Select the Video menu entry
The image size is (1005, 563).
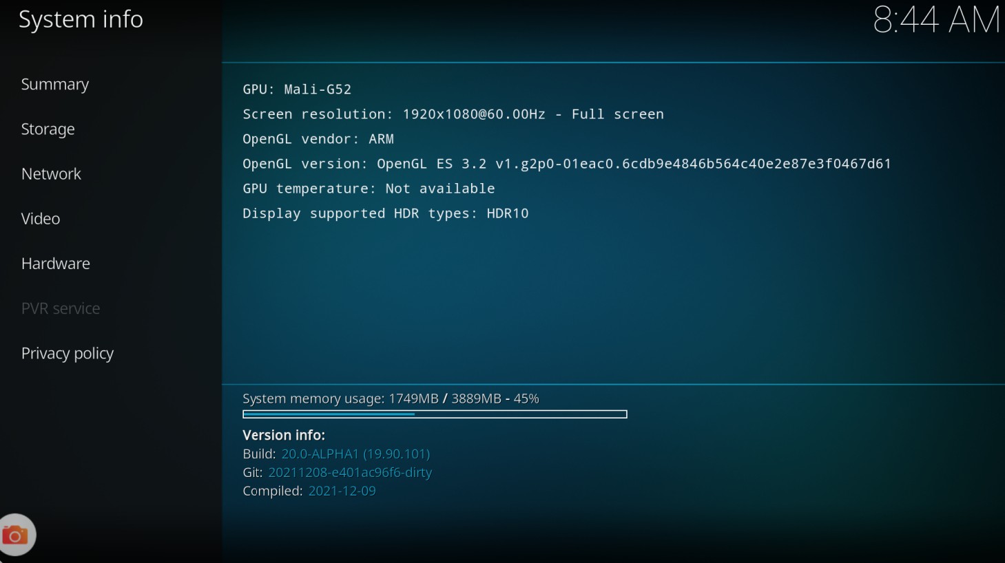[x=41, y=219]
